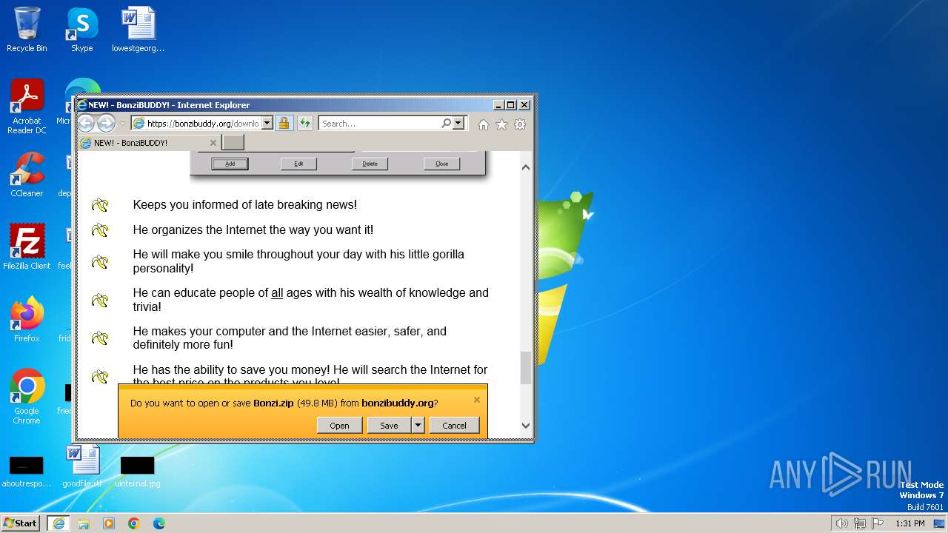
Task: Launch Firefox desktop shortcut
Action: pos(27,319)
